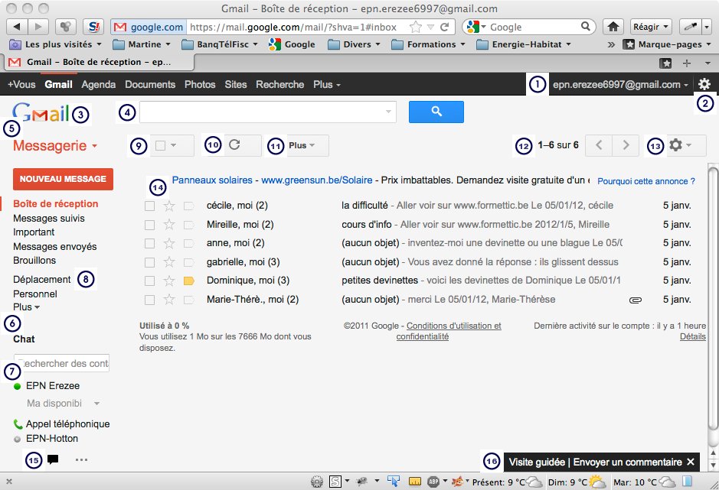The image size is (719, 490).
Task: Click the browser Forward arrow button
Action: point(38,27)
